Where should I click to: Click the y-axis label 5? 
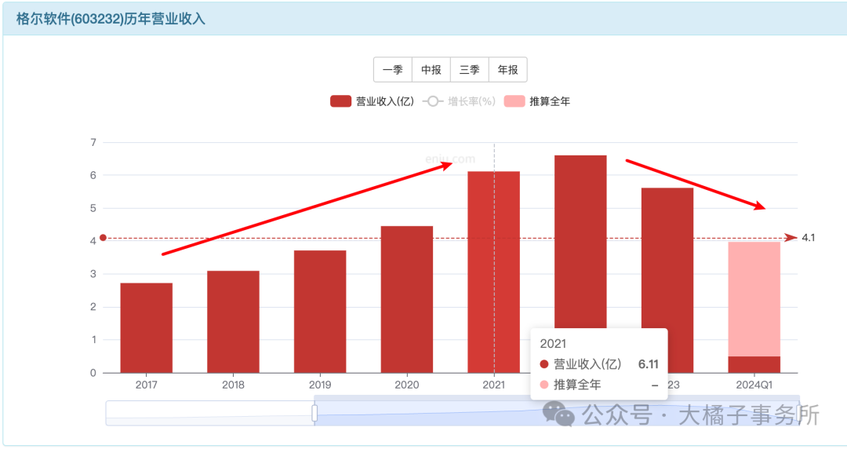click(x=93, y=208)
